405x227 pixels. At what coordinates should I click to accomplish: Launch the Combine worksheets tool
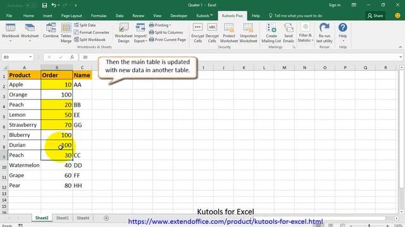[51, 31]
